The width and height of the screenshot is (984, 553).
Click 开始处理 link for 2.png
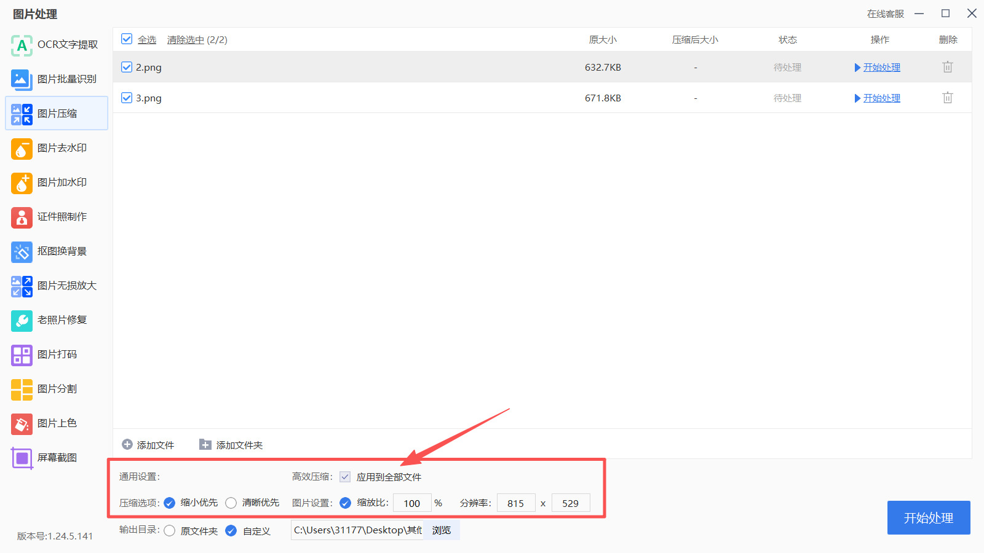coord(882,68)
